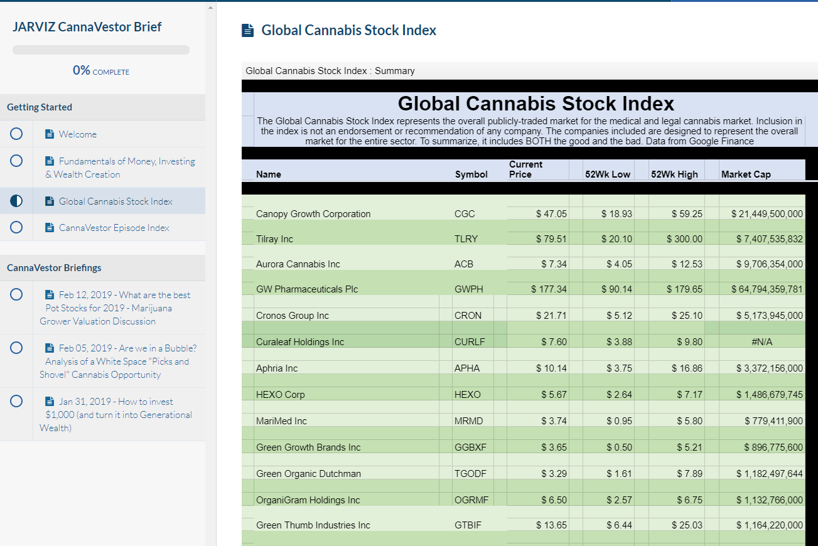Screen dimensions: 818x546
Task: Click document icon beside Global Cannabis Stock Index lesson
Action: click(50, 201)
